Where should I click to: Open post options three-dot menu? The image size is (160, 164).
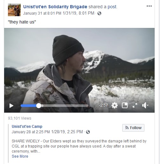149,6
